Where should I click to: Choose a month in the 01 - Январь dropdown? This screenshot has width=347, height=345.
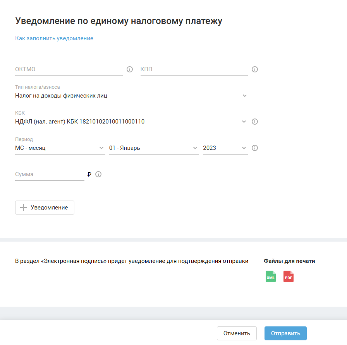coord(153,148)
